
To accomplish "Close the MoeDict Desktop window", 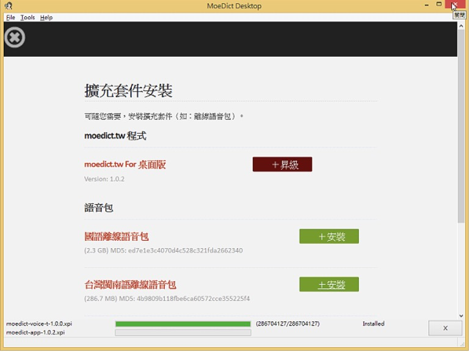I will [x=455, y=5].
